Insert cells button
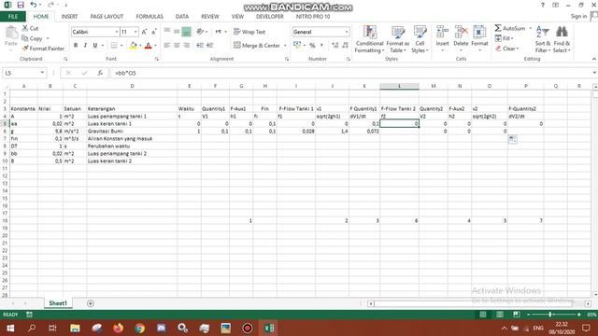The width and height of the screenshot is (598, 336). [442, 39]
